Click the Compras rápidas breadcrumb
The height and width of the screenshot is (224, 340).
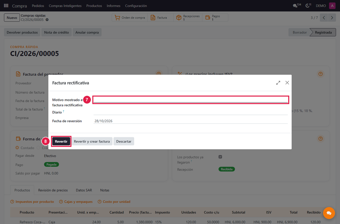coord(33,16)
